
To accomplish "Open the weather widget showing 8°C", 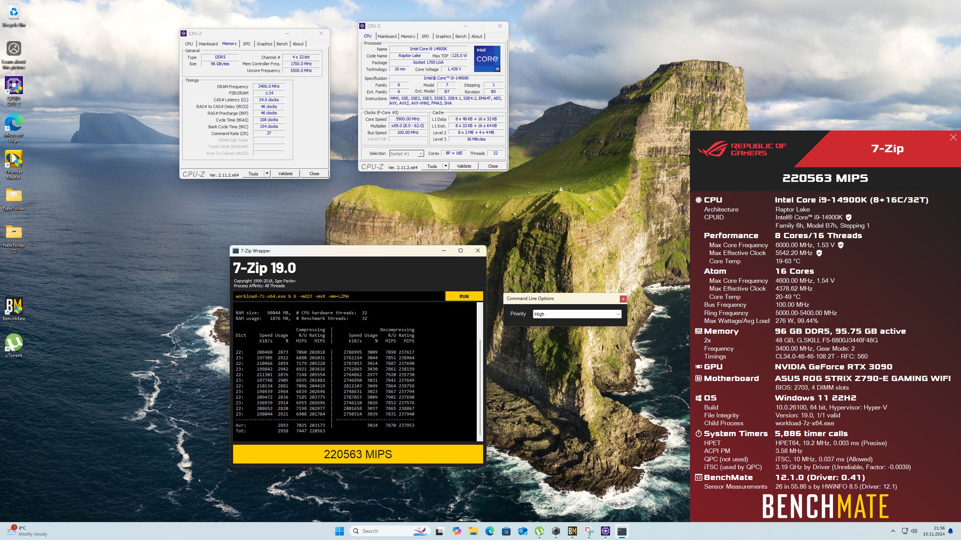I will click(x=27, y=531).
